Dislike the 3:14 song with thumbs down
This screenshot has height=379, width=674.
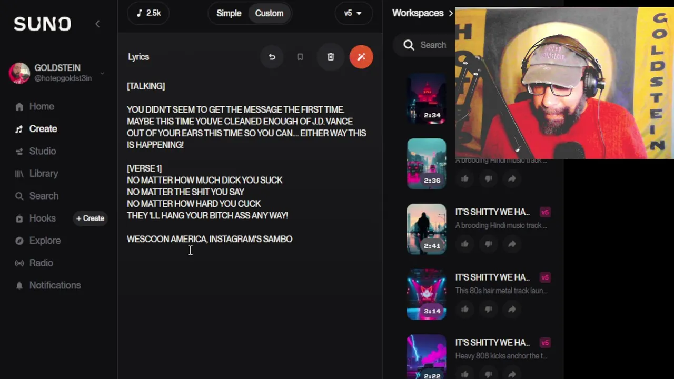click(489, 310)
